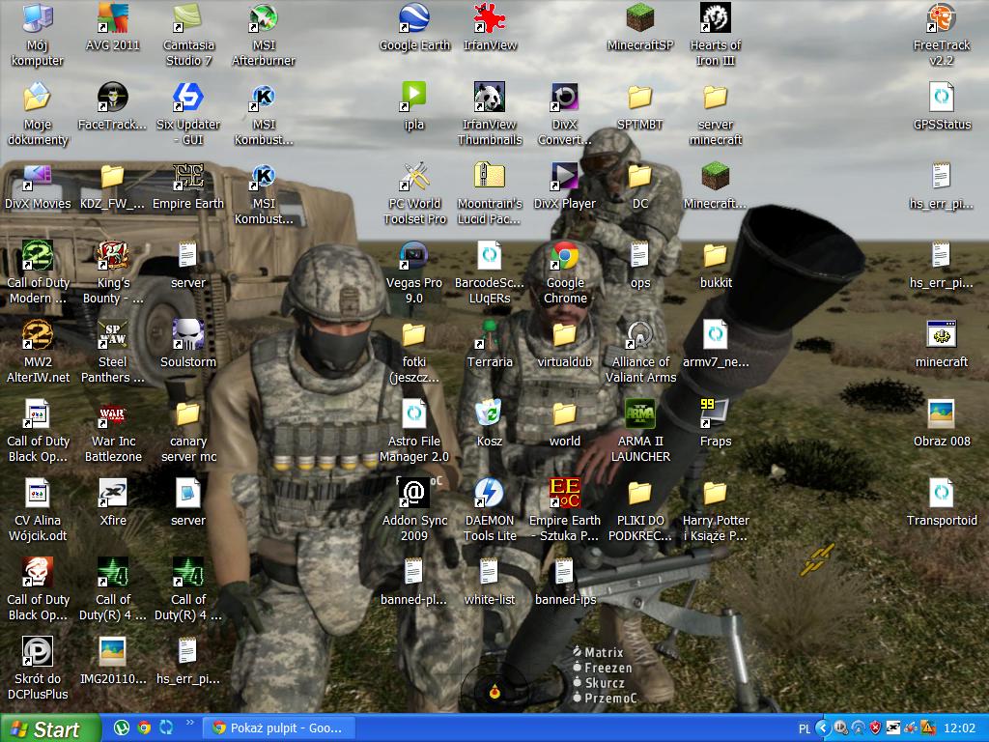Expand hidden system tray icons arrow

(823, 728)
